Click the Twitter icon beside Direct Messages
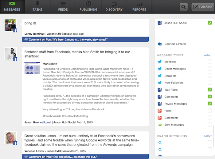Image resolution: width=215 pixels, height=159 pixels. pyautogui.click(x=160, y=69)
